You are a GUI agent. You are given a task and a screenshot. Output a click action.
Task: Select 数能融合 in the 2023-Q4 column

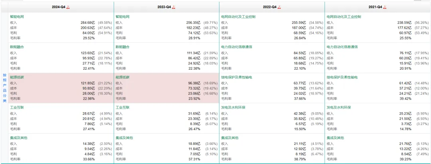123,47
